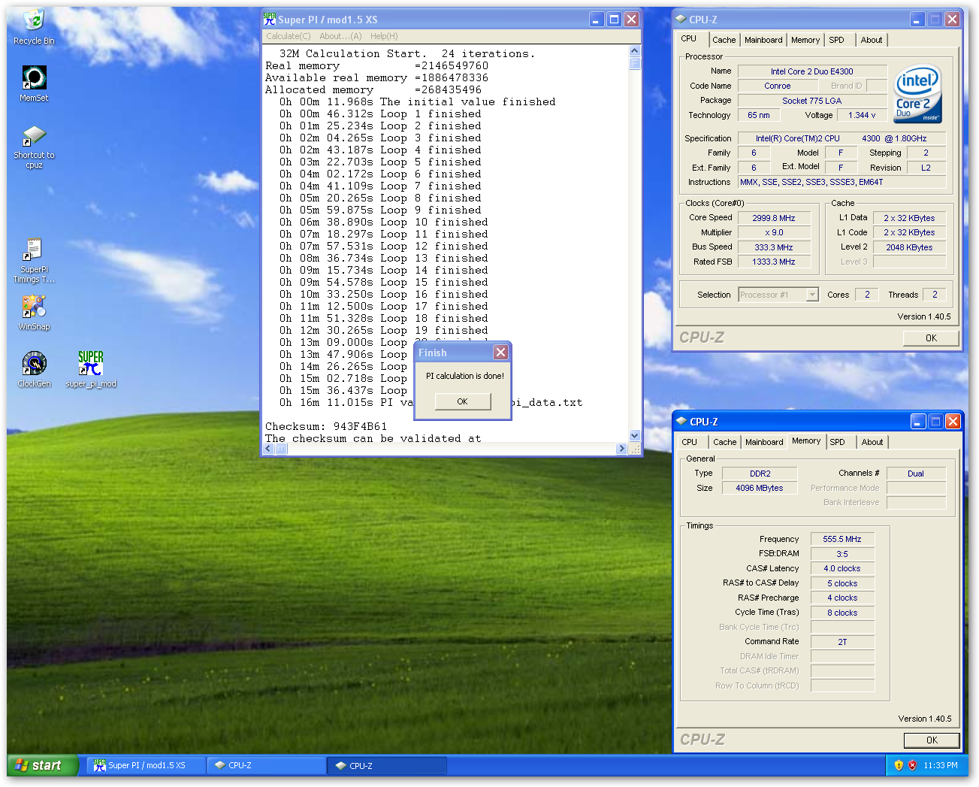Click OK in the bottom CPU-Z Memory window
Screen dimensions: 979x787
coord(931,740)
